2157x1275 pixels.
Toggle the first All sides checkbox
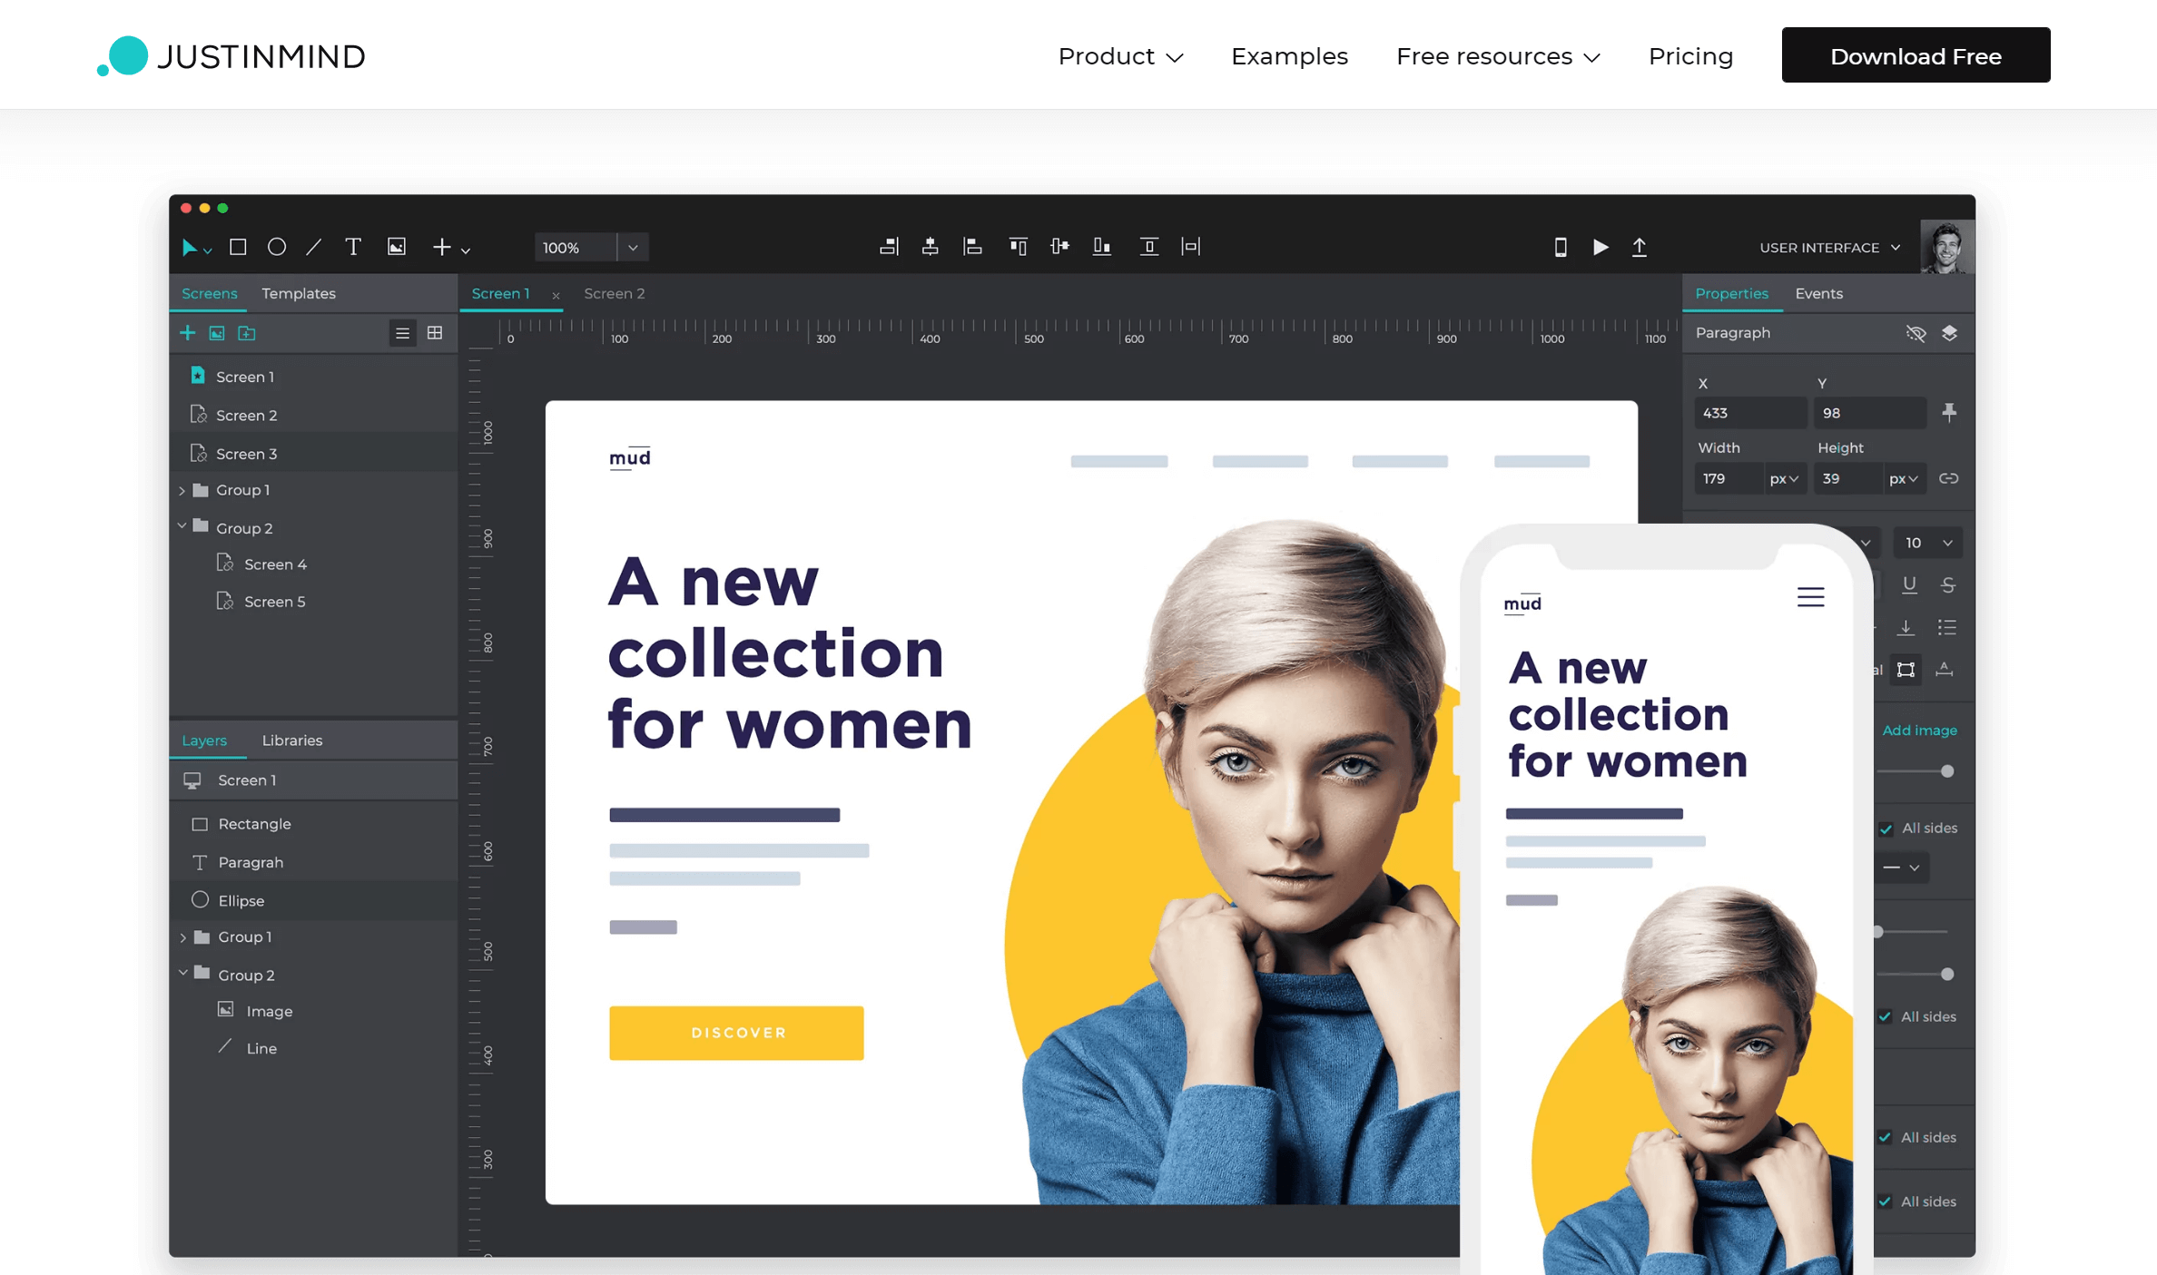1886,829
